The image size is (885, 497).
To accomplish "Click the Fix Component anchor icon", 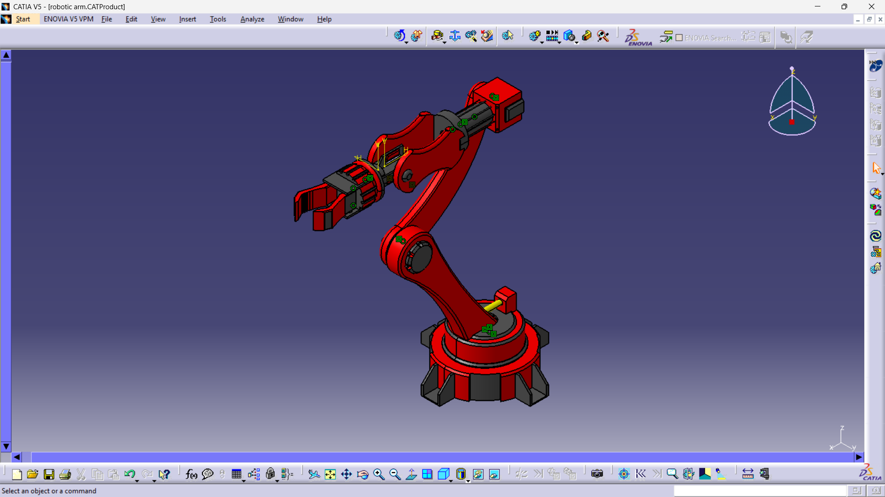I will (x=455, y=36).
